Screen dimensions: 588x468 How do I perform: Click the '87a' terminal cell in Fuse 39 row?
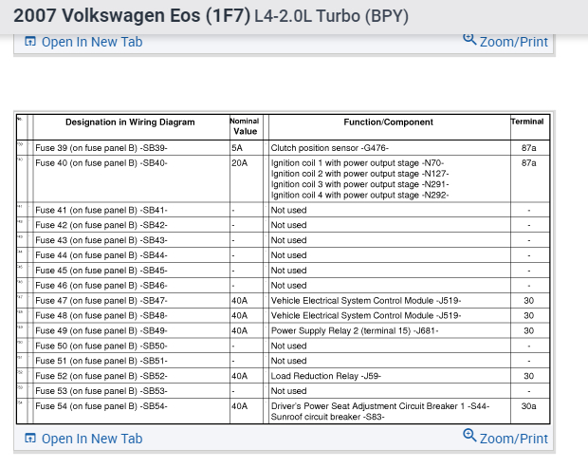click(x=529, y=148)
